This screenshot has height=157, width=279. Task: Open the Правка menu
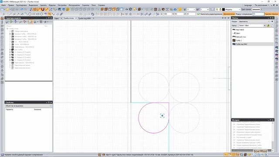click(11, 5)
